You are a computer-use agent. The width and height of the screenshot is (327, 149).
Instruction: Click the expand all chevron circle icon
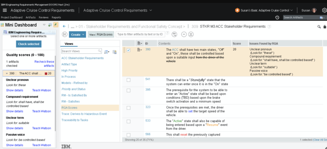[191, 34]
